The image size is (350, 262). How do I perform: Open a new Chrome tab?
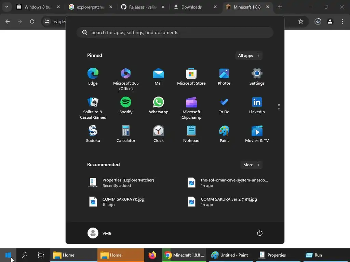tap(280, 7)
